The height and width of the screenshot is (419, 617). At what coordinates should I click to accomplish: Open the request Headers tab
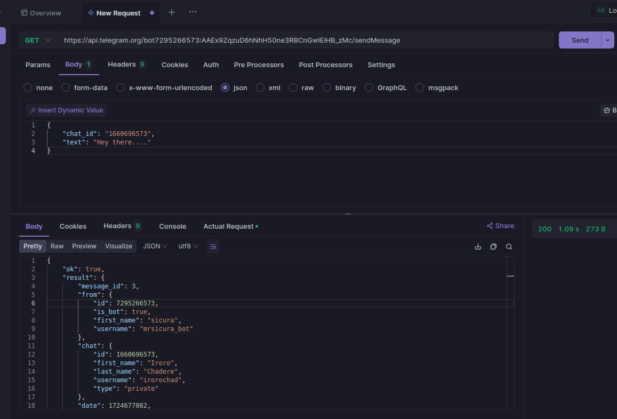(x=127, y=65)
